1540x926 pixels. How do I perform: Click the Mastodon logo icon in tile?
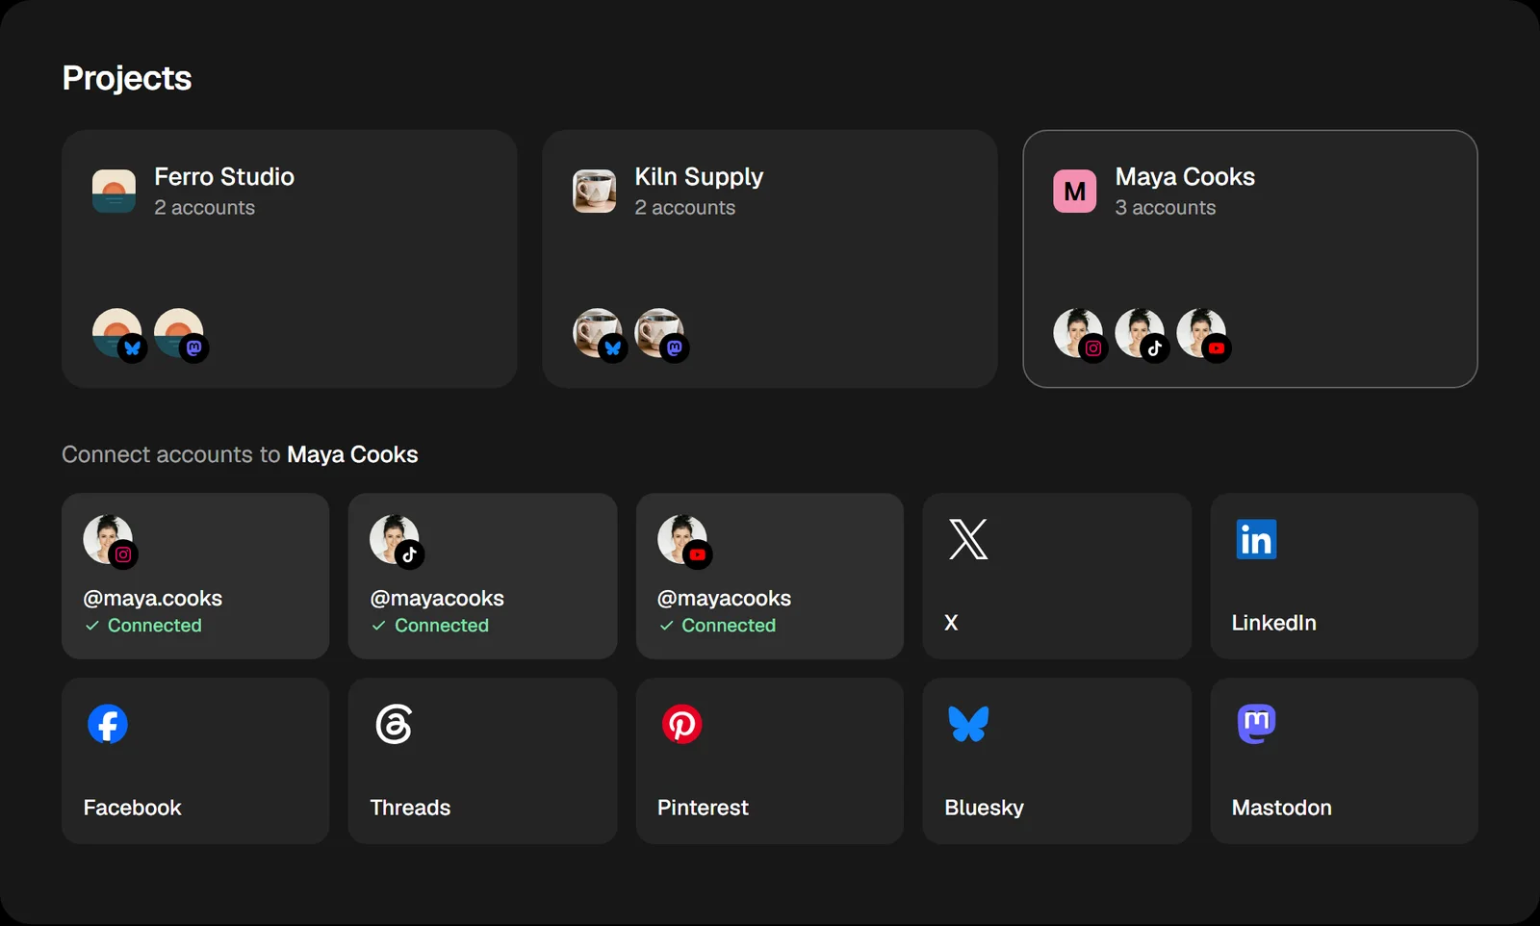point(1256,724)
